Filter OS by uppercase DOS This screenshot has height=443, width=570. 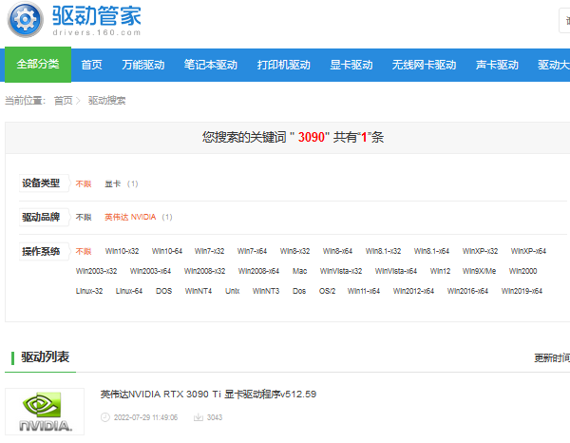pos(163,291)
